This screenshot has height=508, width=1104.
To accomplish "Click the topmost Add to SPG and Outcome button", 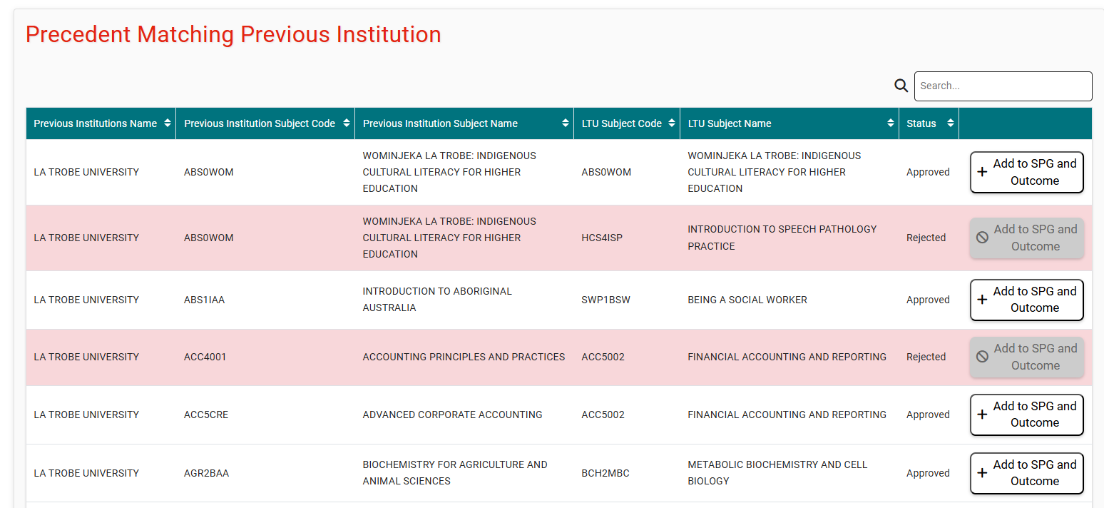I will point(1026,172).
